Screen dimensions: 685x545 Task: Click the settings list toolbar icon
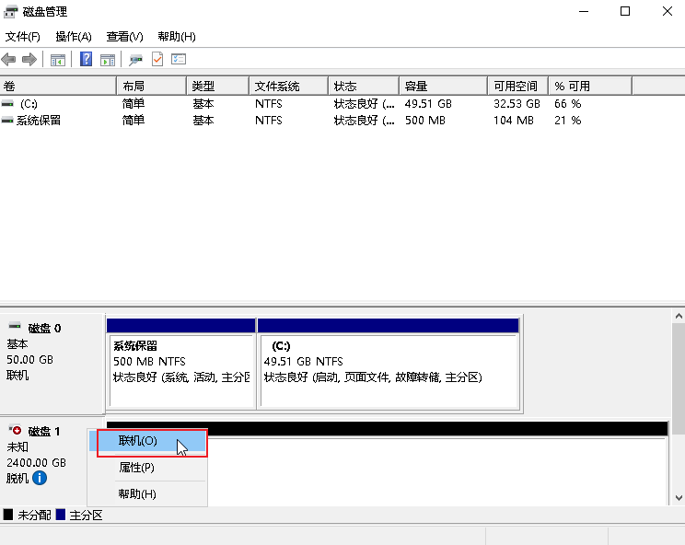coord(179,59)
